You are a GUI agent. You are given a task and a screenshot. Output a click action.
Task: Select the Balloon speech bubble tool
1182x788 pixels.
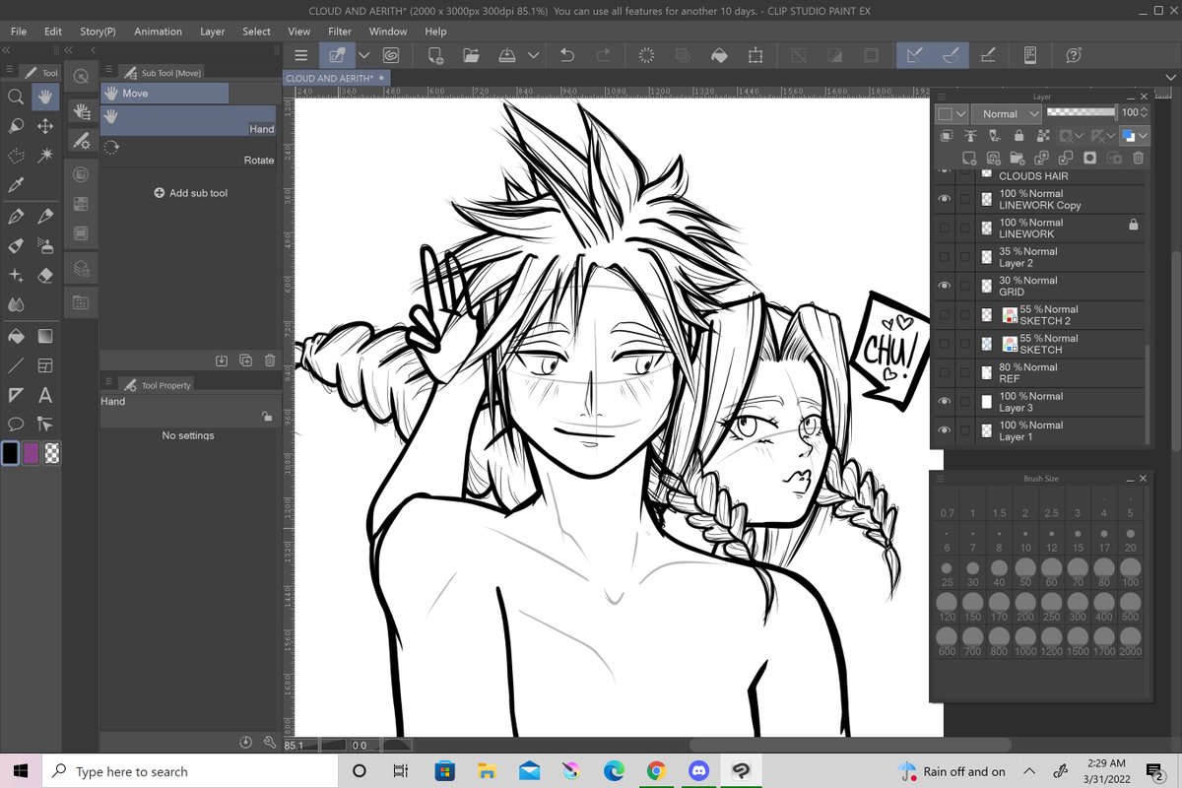16,426
